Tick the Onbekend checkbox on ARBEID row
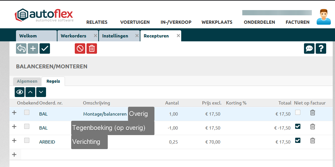335x167 pixels. pos(27,140)
